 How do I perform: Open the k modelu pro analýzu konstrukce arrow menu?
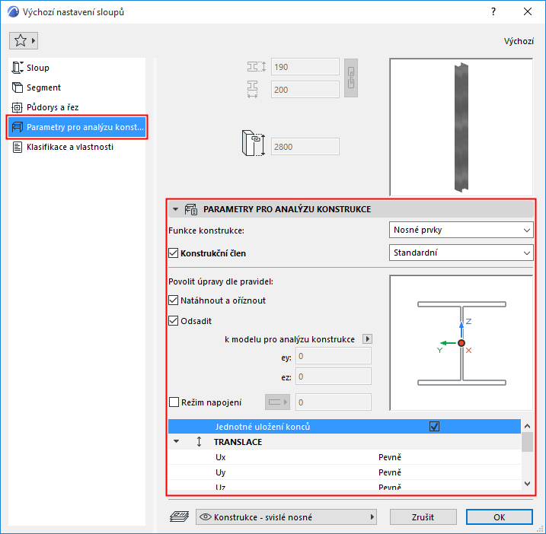tap(367, 339)
